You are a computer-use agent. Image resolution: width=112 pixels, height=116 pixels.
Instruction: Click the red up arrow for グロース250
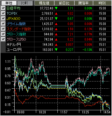pos(56,39)
